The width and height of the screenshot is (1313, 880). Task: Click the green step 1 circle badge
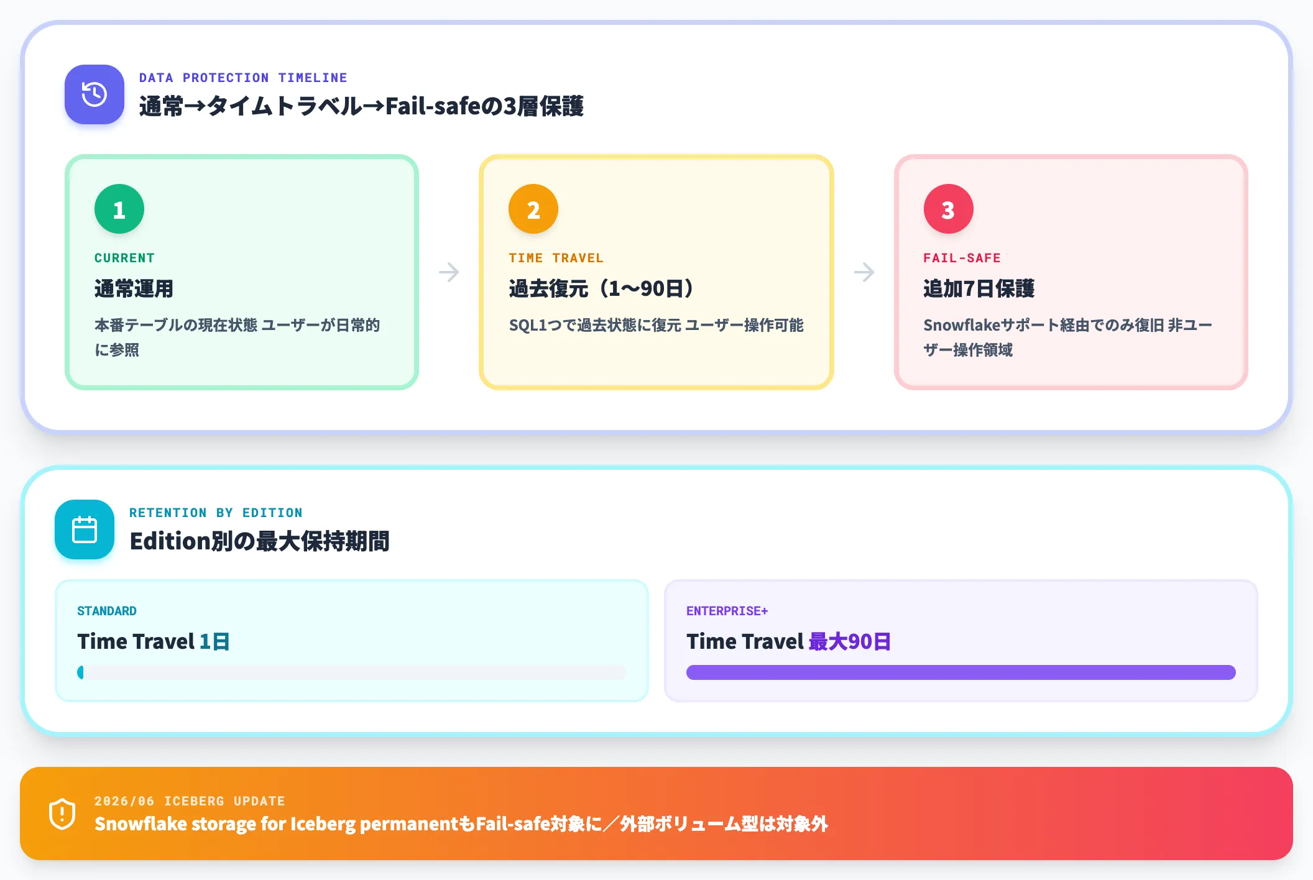119,209
